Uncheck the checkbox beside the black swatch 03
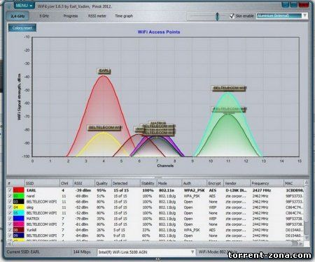Viewport: 315px width, 262px height. (10, 201)
